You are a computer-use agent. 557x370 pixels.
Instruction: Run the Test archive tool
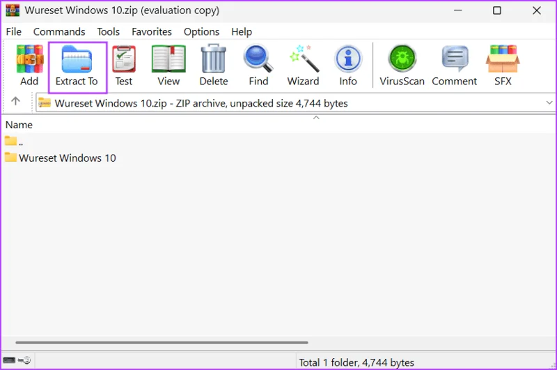(124, 65)
